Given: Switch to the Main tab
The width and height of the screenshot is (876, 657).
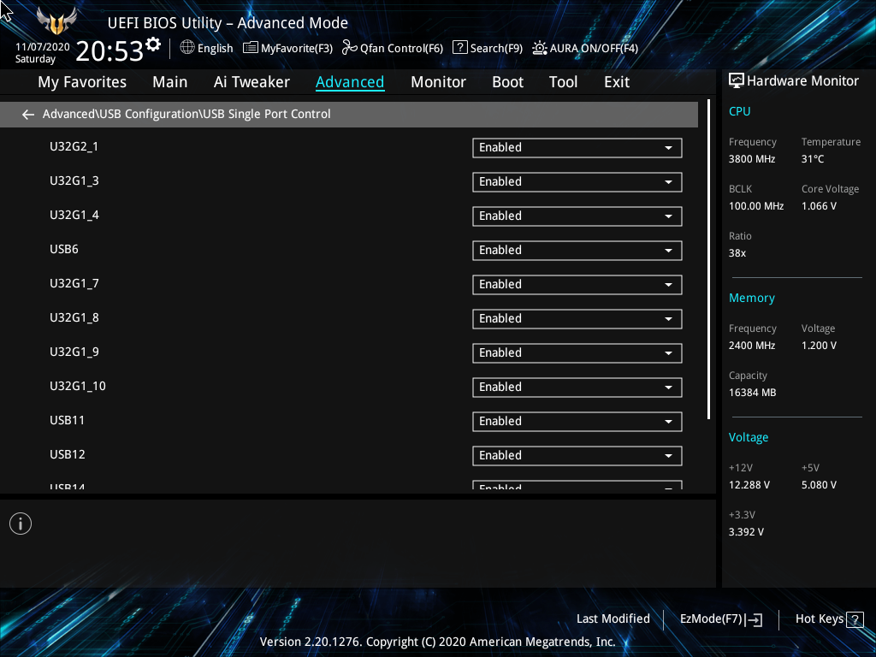Looking at the screenshot, I should pos(170,82).
